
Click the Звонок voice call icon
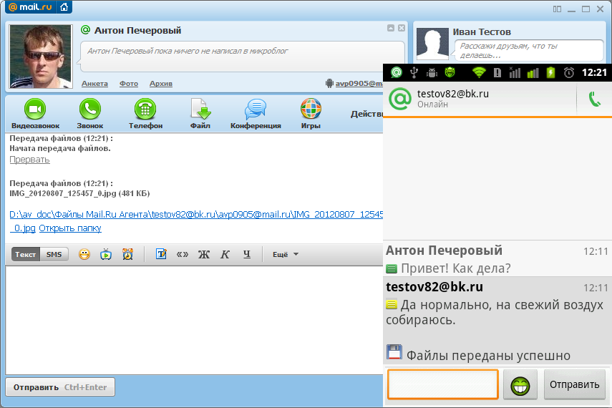pyautogui.click(x=89, y=110)
